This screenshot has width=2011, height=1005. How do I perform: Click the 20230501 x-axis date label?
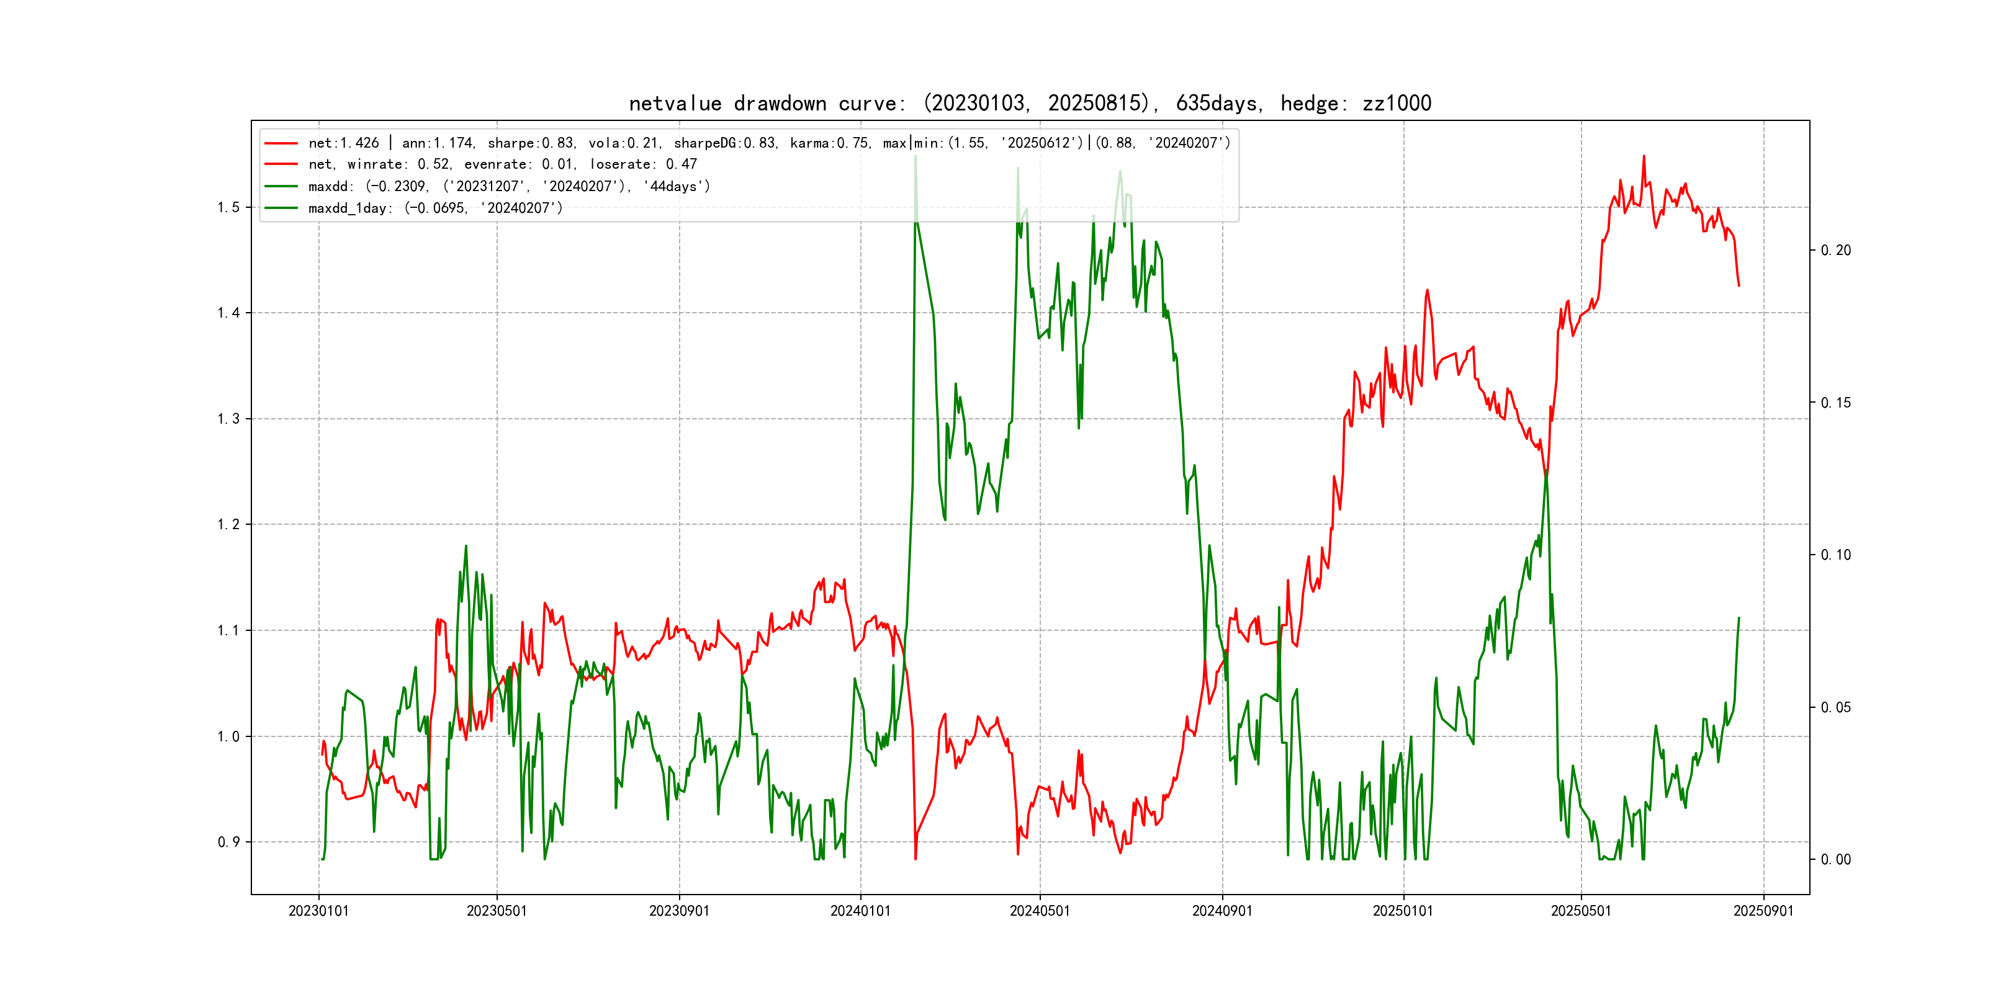[x=497, y=911]
